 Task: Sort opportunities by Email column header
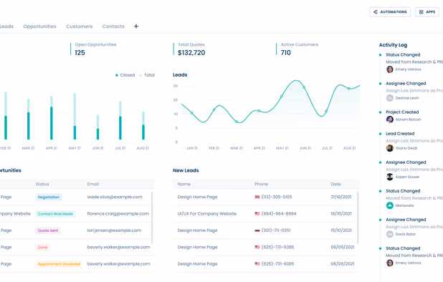point(93,184)
